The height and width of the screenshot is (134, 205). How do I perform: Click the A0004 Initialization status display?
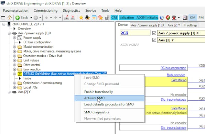click(139, 18)
